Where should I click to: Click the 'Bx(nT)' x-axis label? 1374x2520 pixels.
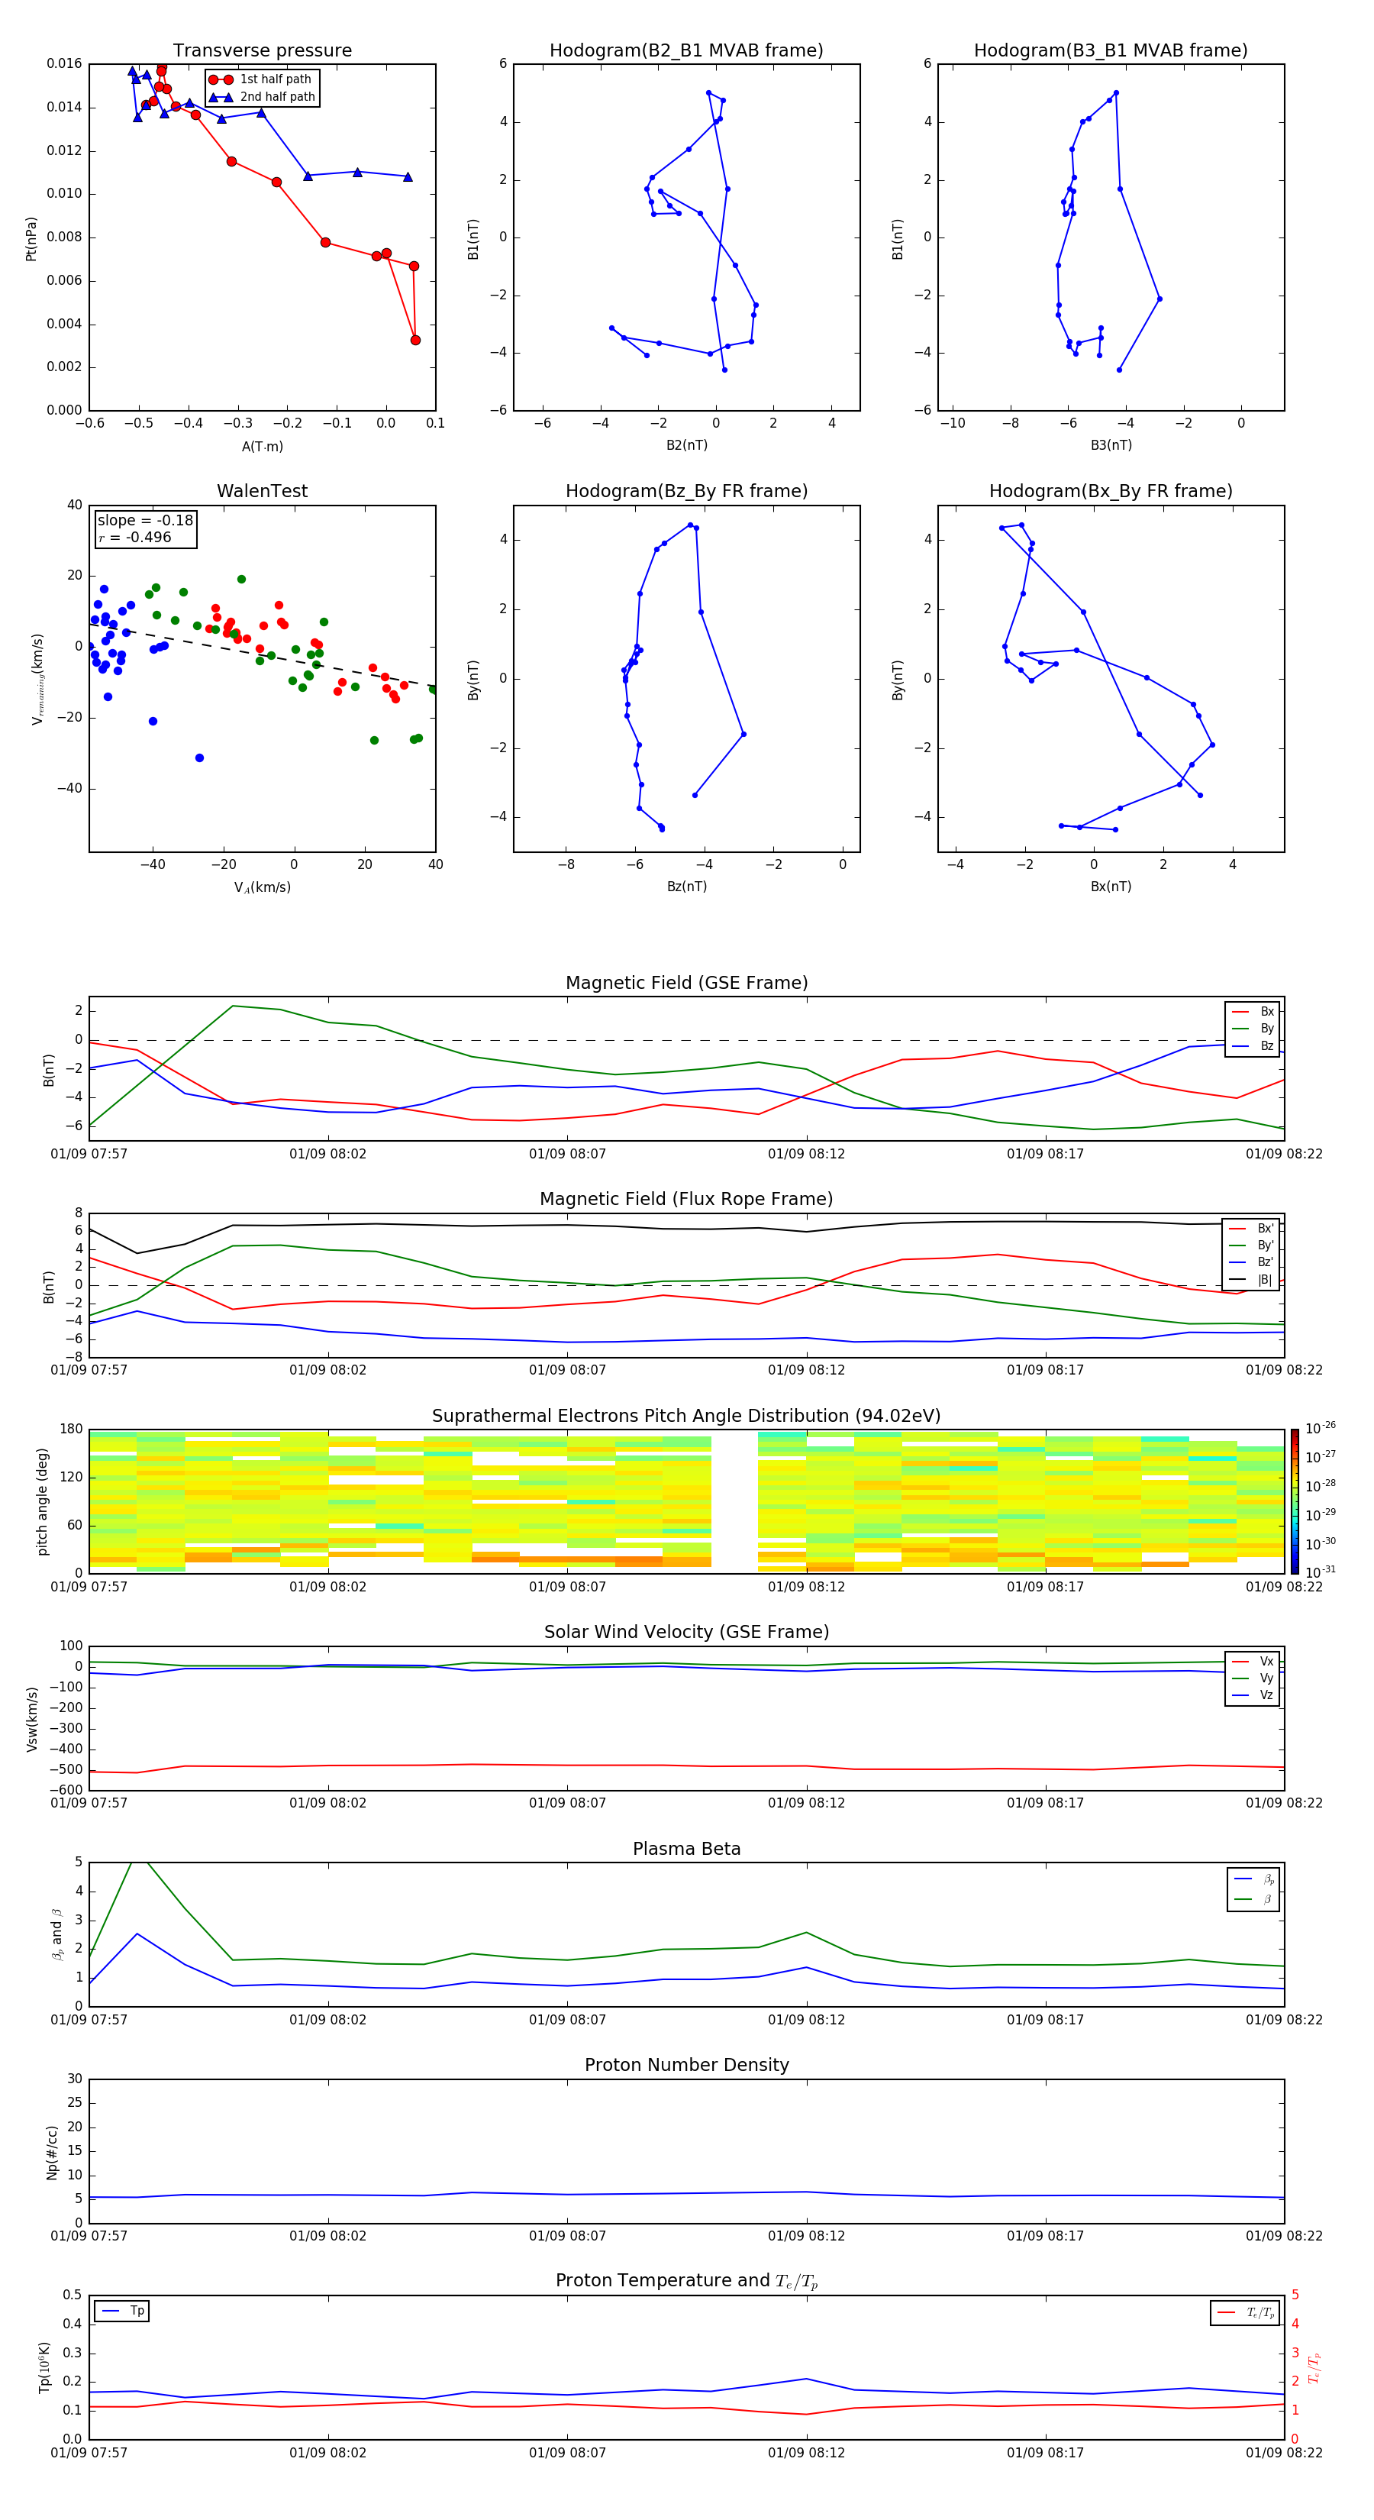coord(1111,887)
